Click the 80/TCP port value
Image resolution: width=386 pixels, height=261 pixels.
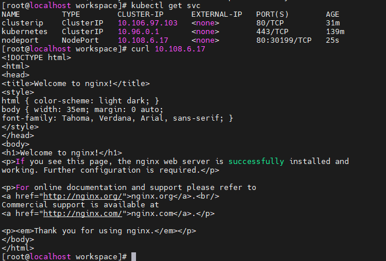(270, 23)
